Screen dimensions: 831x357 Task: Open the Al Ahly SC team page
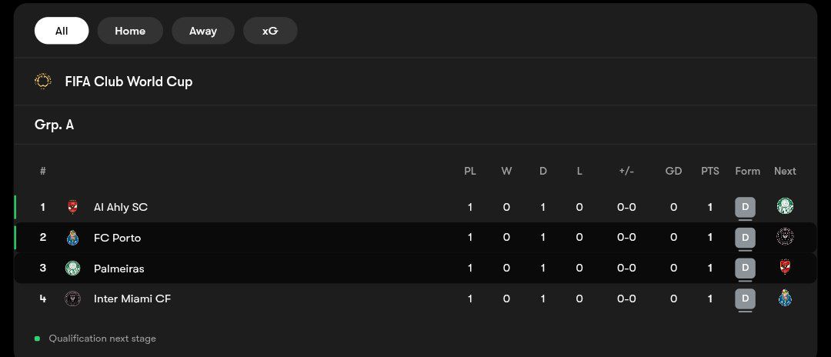tap(121, 207)
